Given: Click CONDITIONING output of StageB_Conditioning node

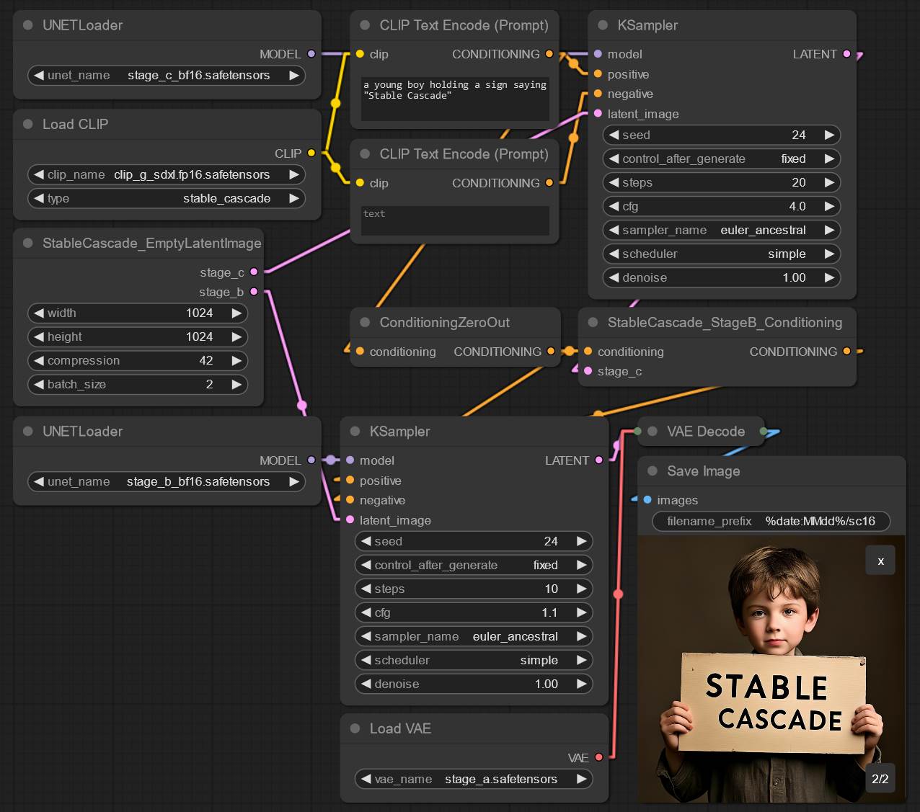Looking at the screenshot, I should tap(846, 352).
